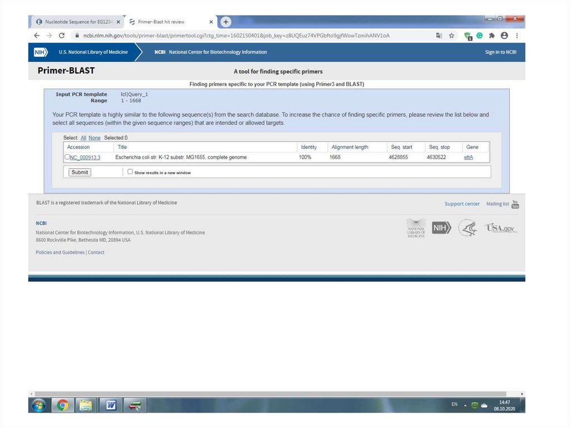Enable Show results in a new window
Screen dimensions: 570x427
(130, 171)
